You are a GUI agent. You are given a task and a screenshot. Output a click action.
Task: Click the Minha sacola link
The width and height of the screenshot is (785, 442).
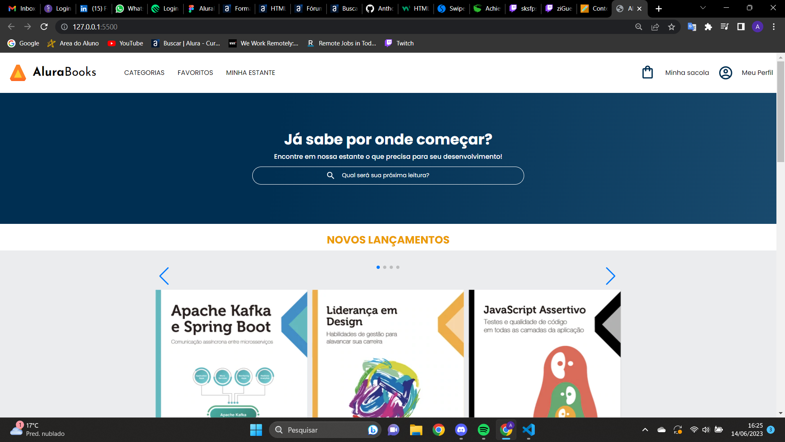pos(687,73)
